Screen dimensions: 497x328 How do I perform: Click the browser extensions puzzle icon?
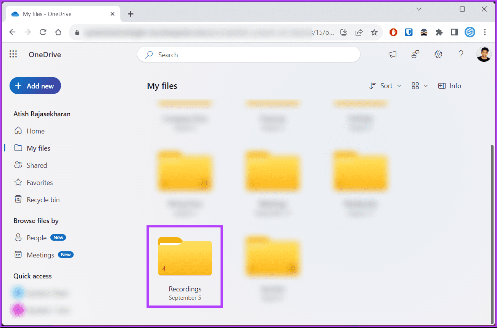click(x=439, y=32)
